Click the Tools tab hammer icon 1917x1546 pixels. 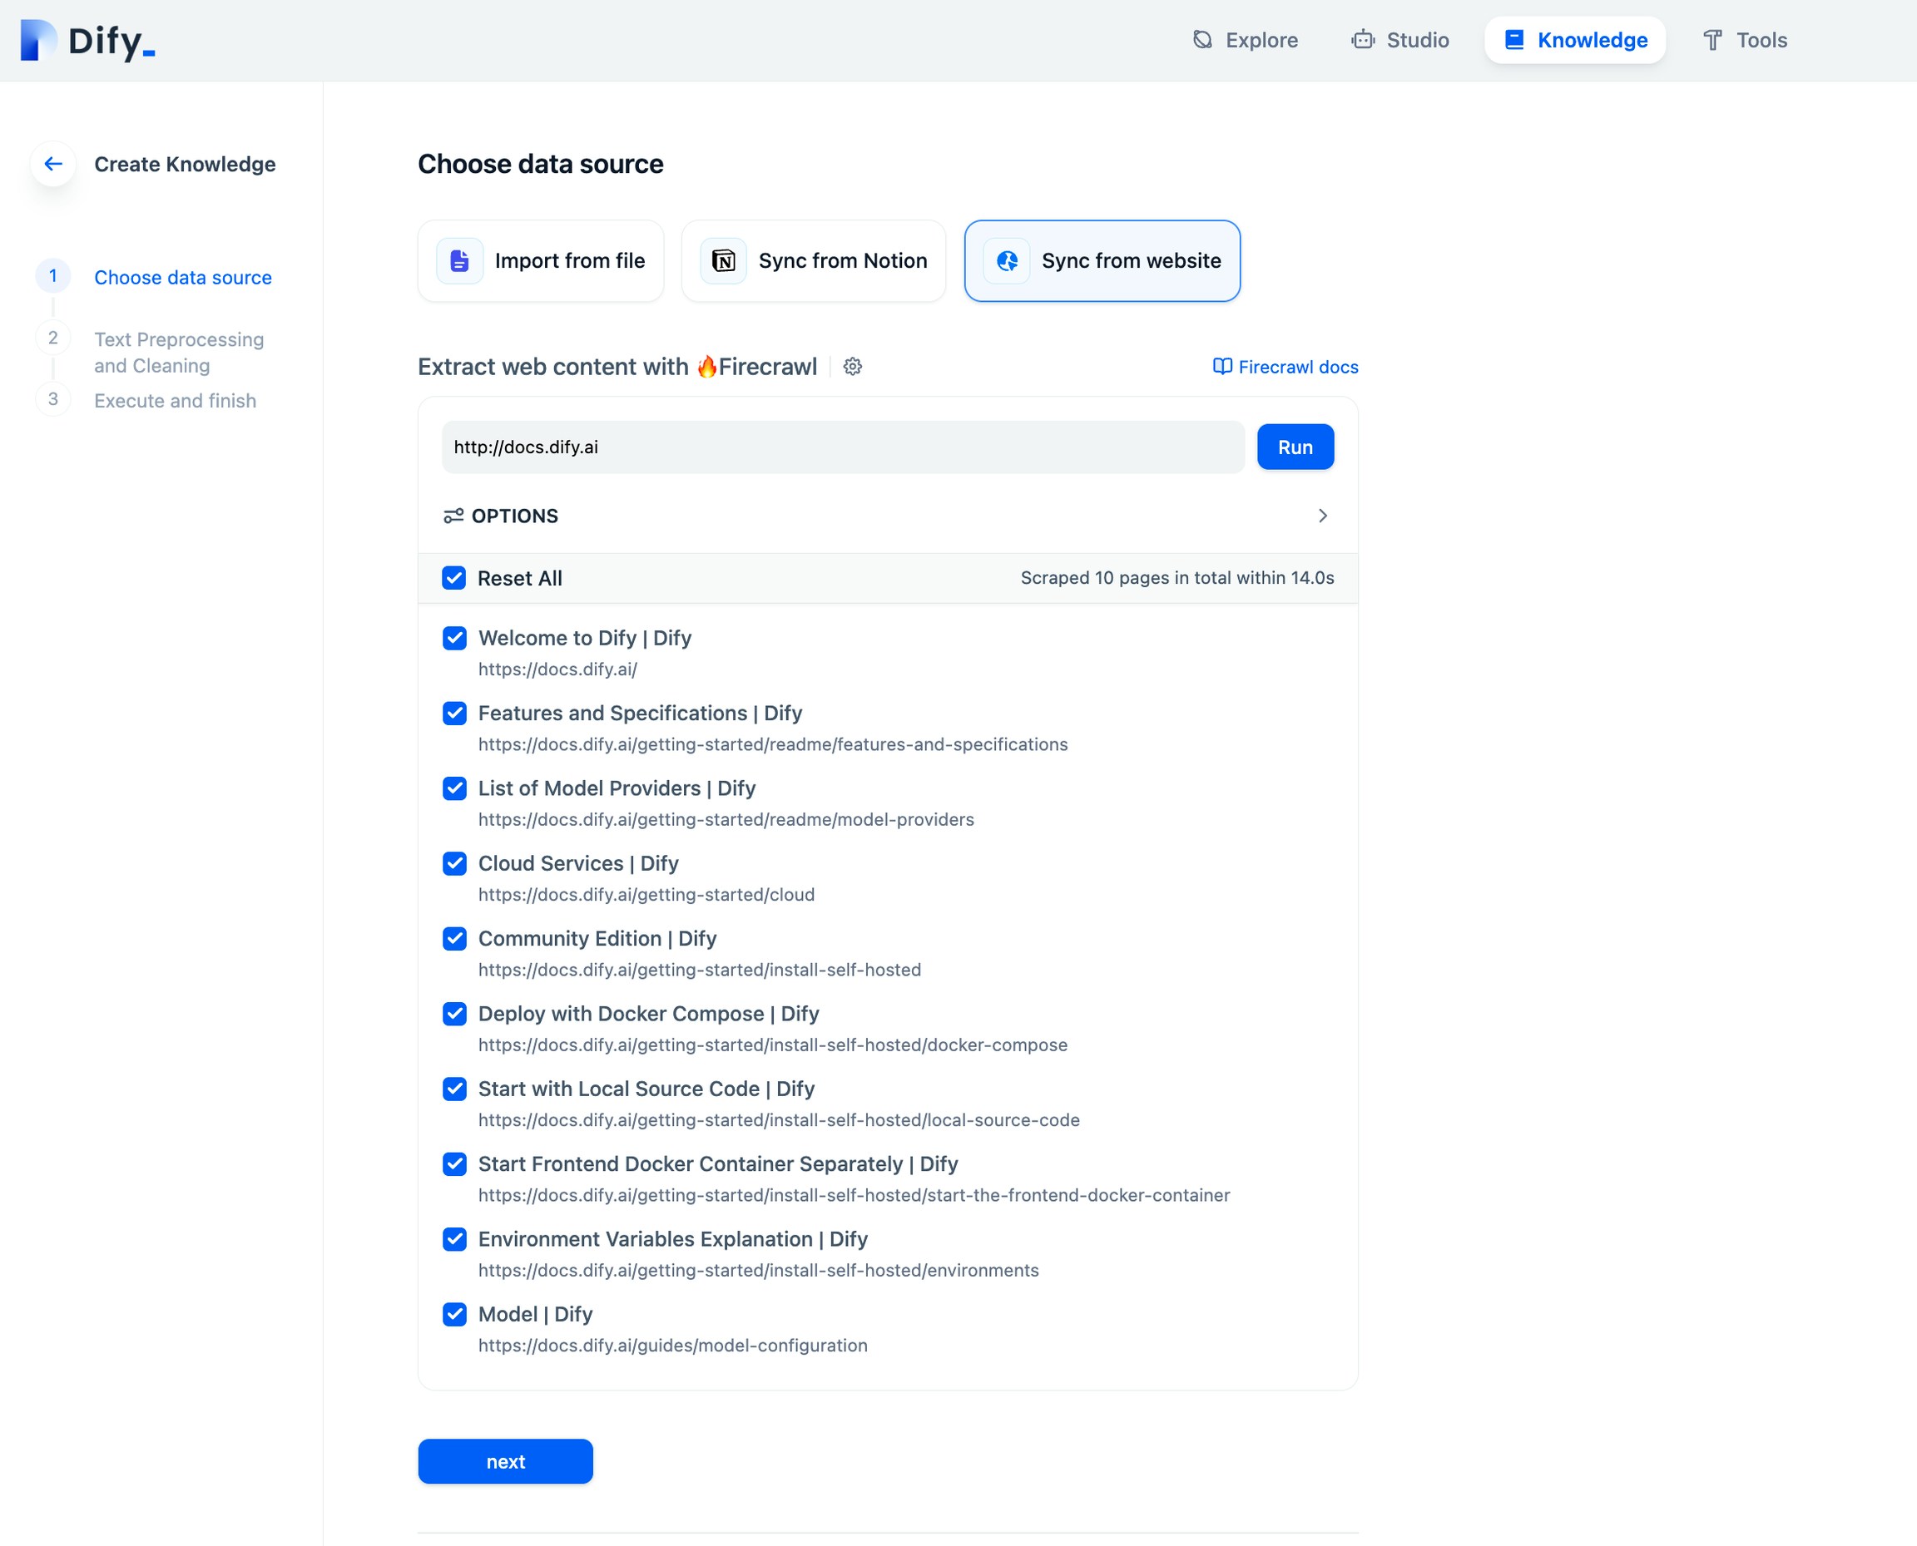[1712, 40]
